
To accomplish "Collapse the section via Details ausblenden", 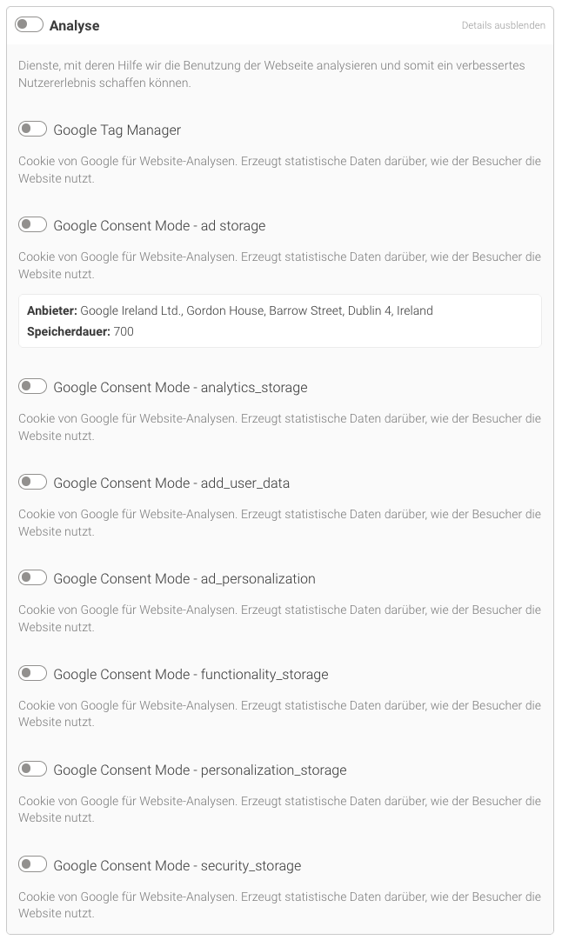I will (x=503, y=26).
